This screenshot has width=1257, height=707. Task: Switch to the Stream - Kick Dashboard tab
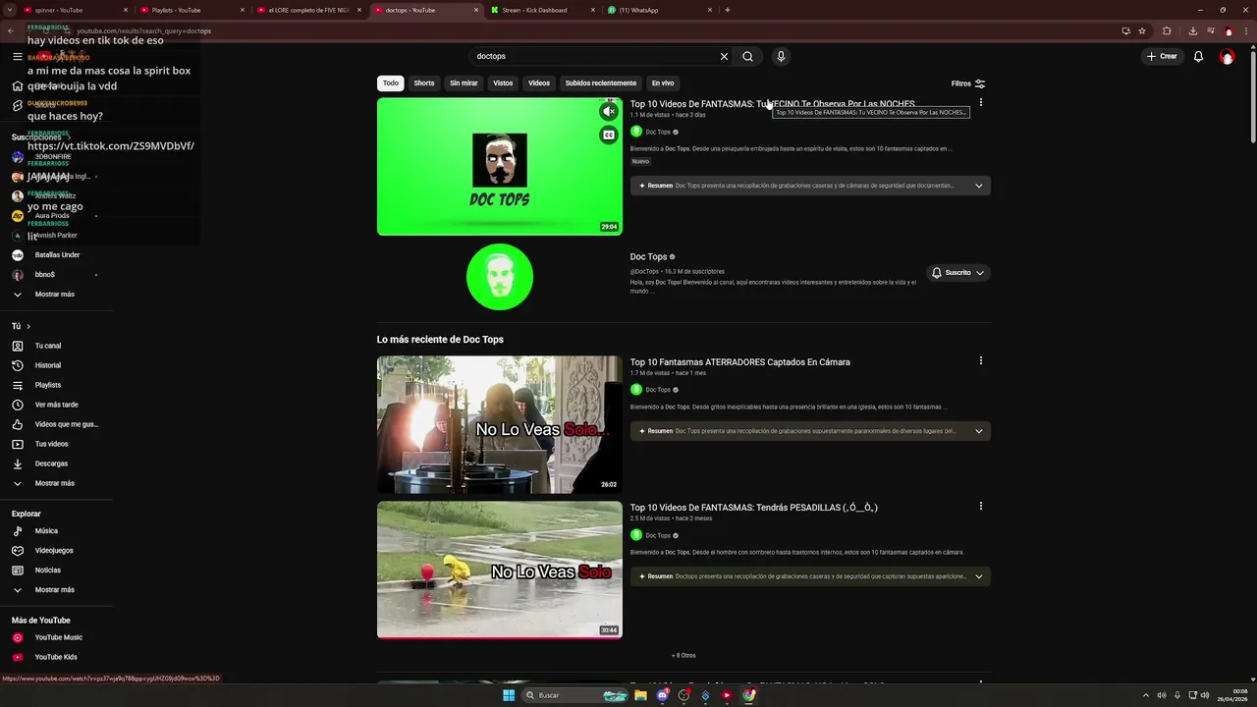point(542,10)
